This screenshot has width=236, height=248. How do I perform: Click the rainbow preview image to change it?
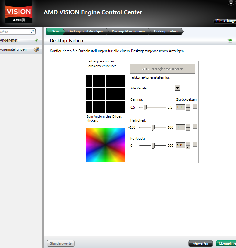click(105, 145)
